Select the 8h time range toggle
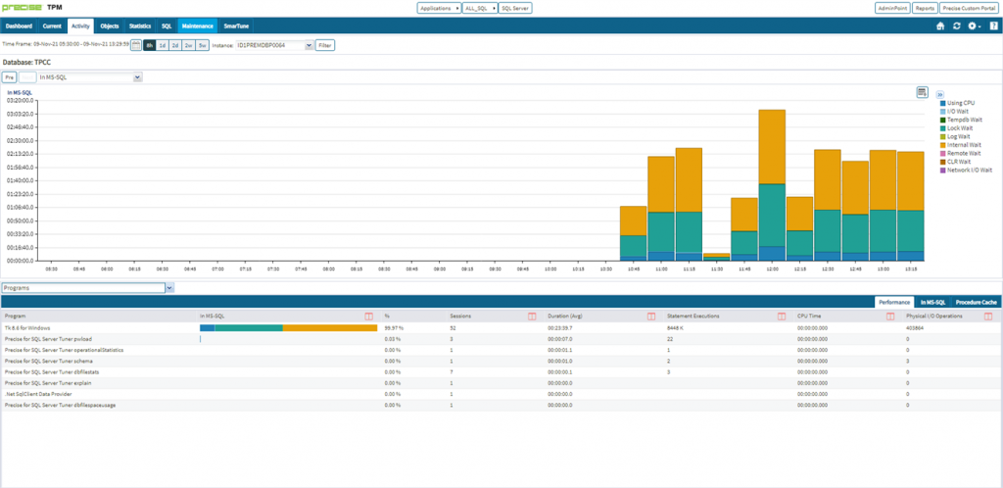This screenshot has width=1003, height=488. (150, 45)
